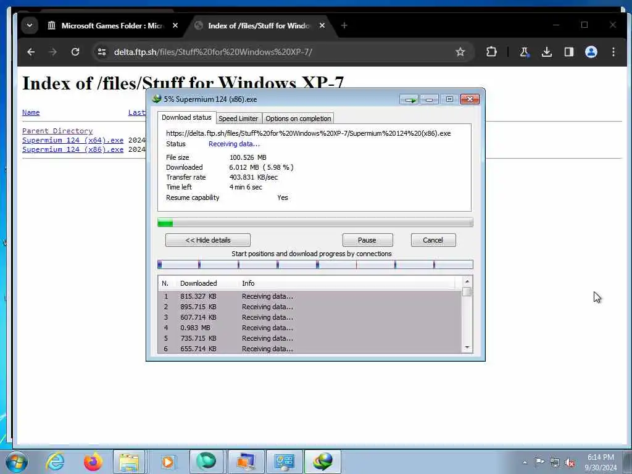Switch to Microsoft Games Folder tab
This screenshot has width=632, height=474.
click(x=106, y=25)
